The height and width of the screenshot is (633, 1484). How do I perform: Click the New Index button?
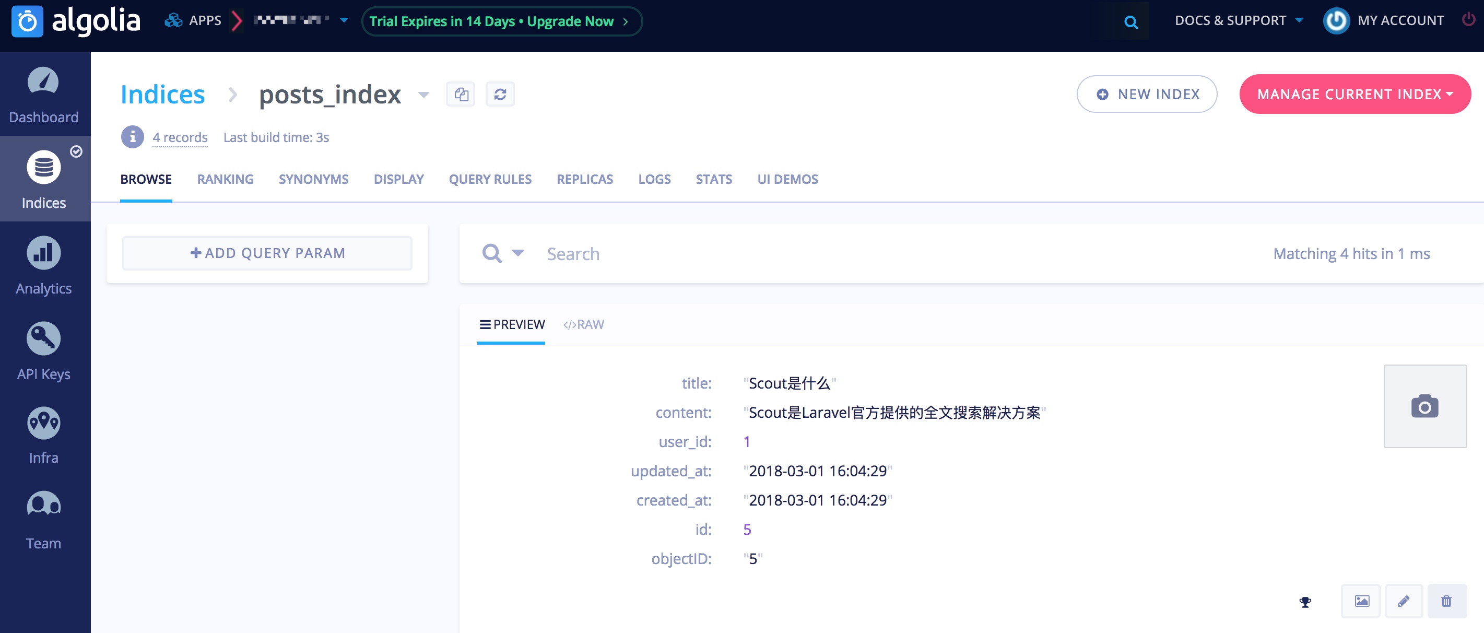pyautogui.click(x=1146, y=94)
